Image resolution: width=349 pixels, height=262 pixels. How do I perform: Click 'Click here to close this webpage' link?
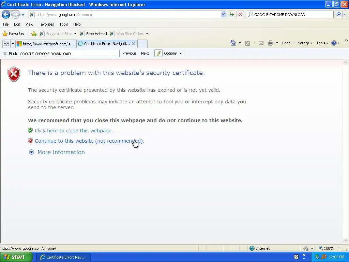(x=74, y=131)
